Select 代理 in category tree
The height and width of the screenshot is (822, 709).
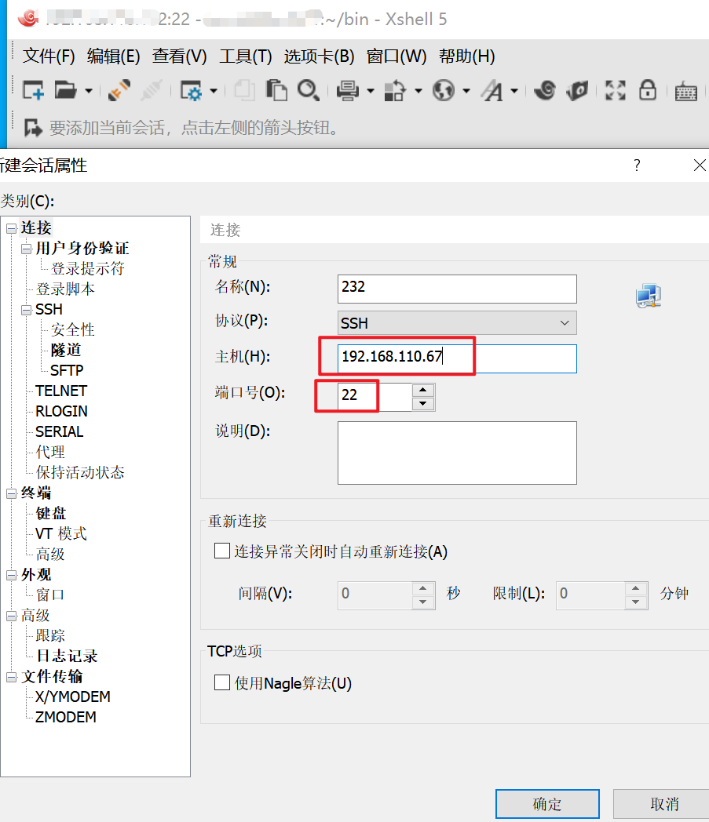tap(50, 452)
